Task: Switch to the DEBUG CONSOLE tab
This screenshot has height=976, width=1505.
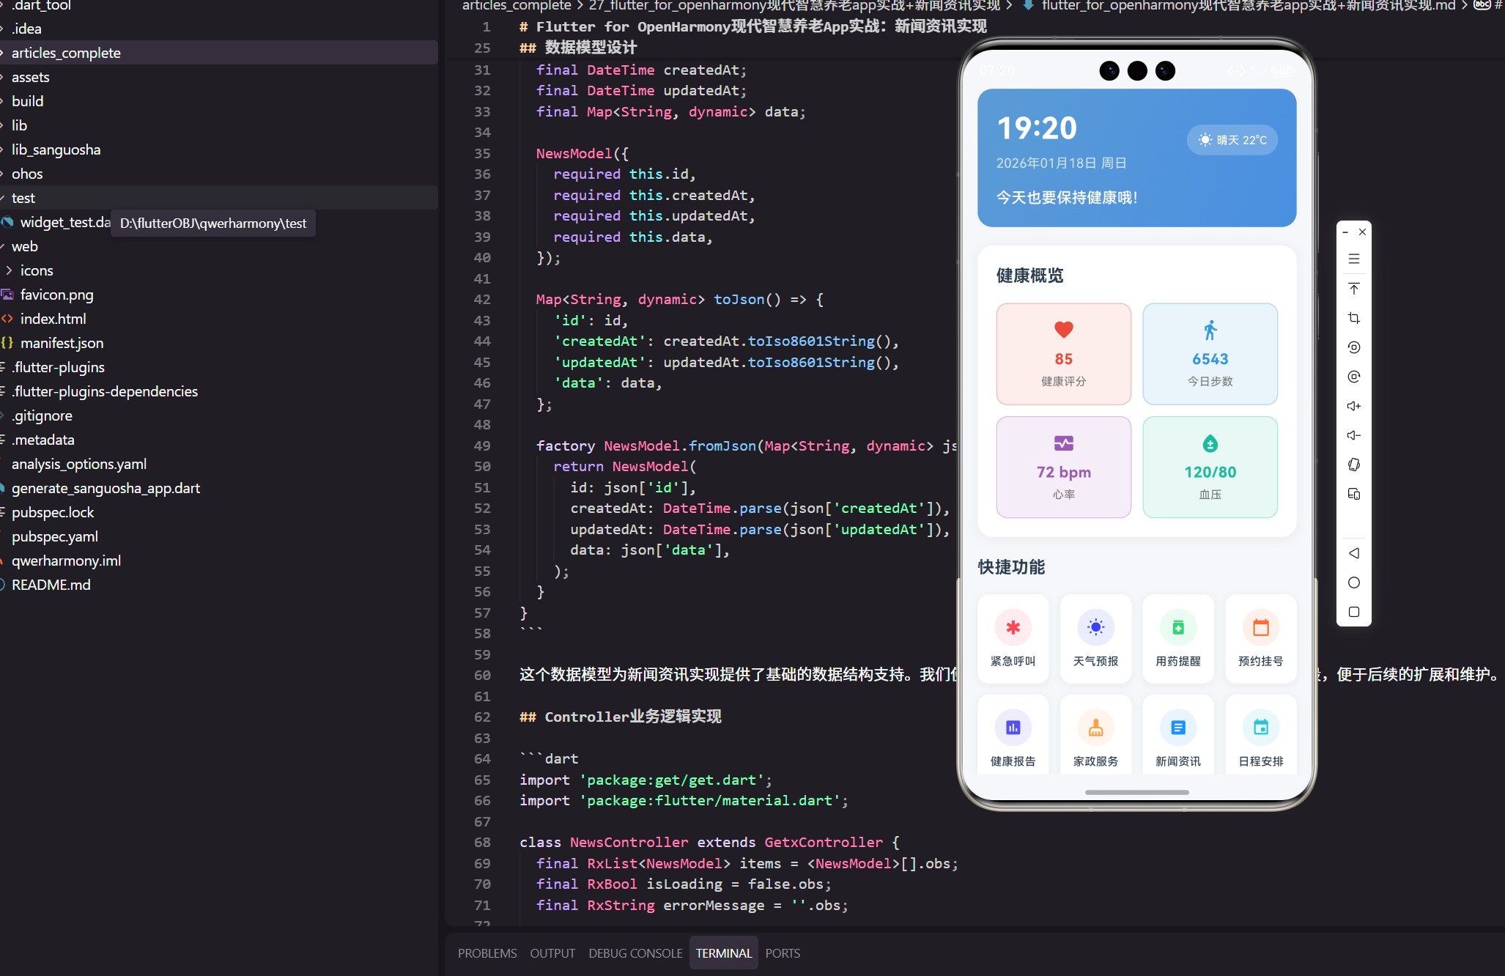Action: (635, 953)
